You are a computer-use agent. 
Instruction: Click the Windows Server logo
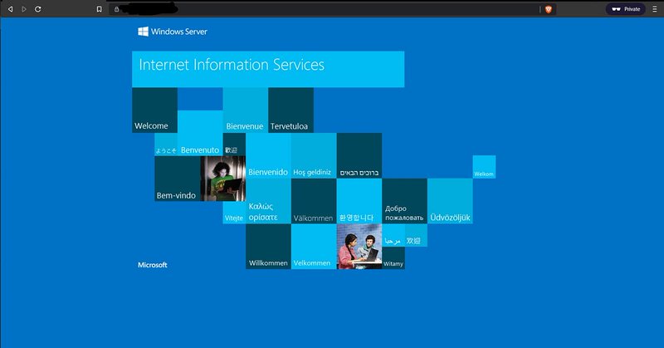click(173, 32)
